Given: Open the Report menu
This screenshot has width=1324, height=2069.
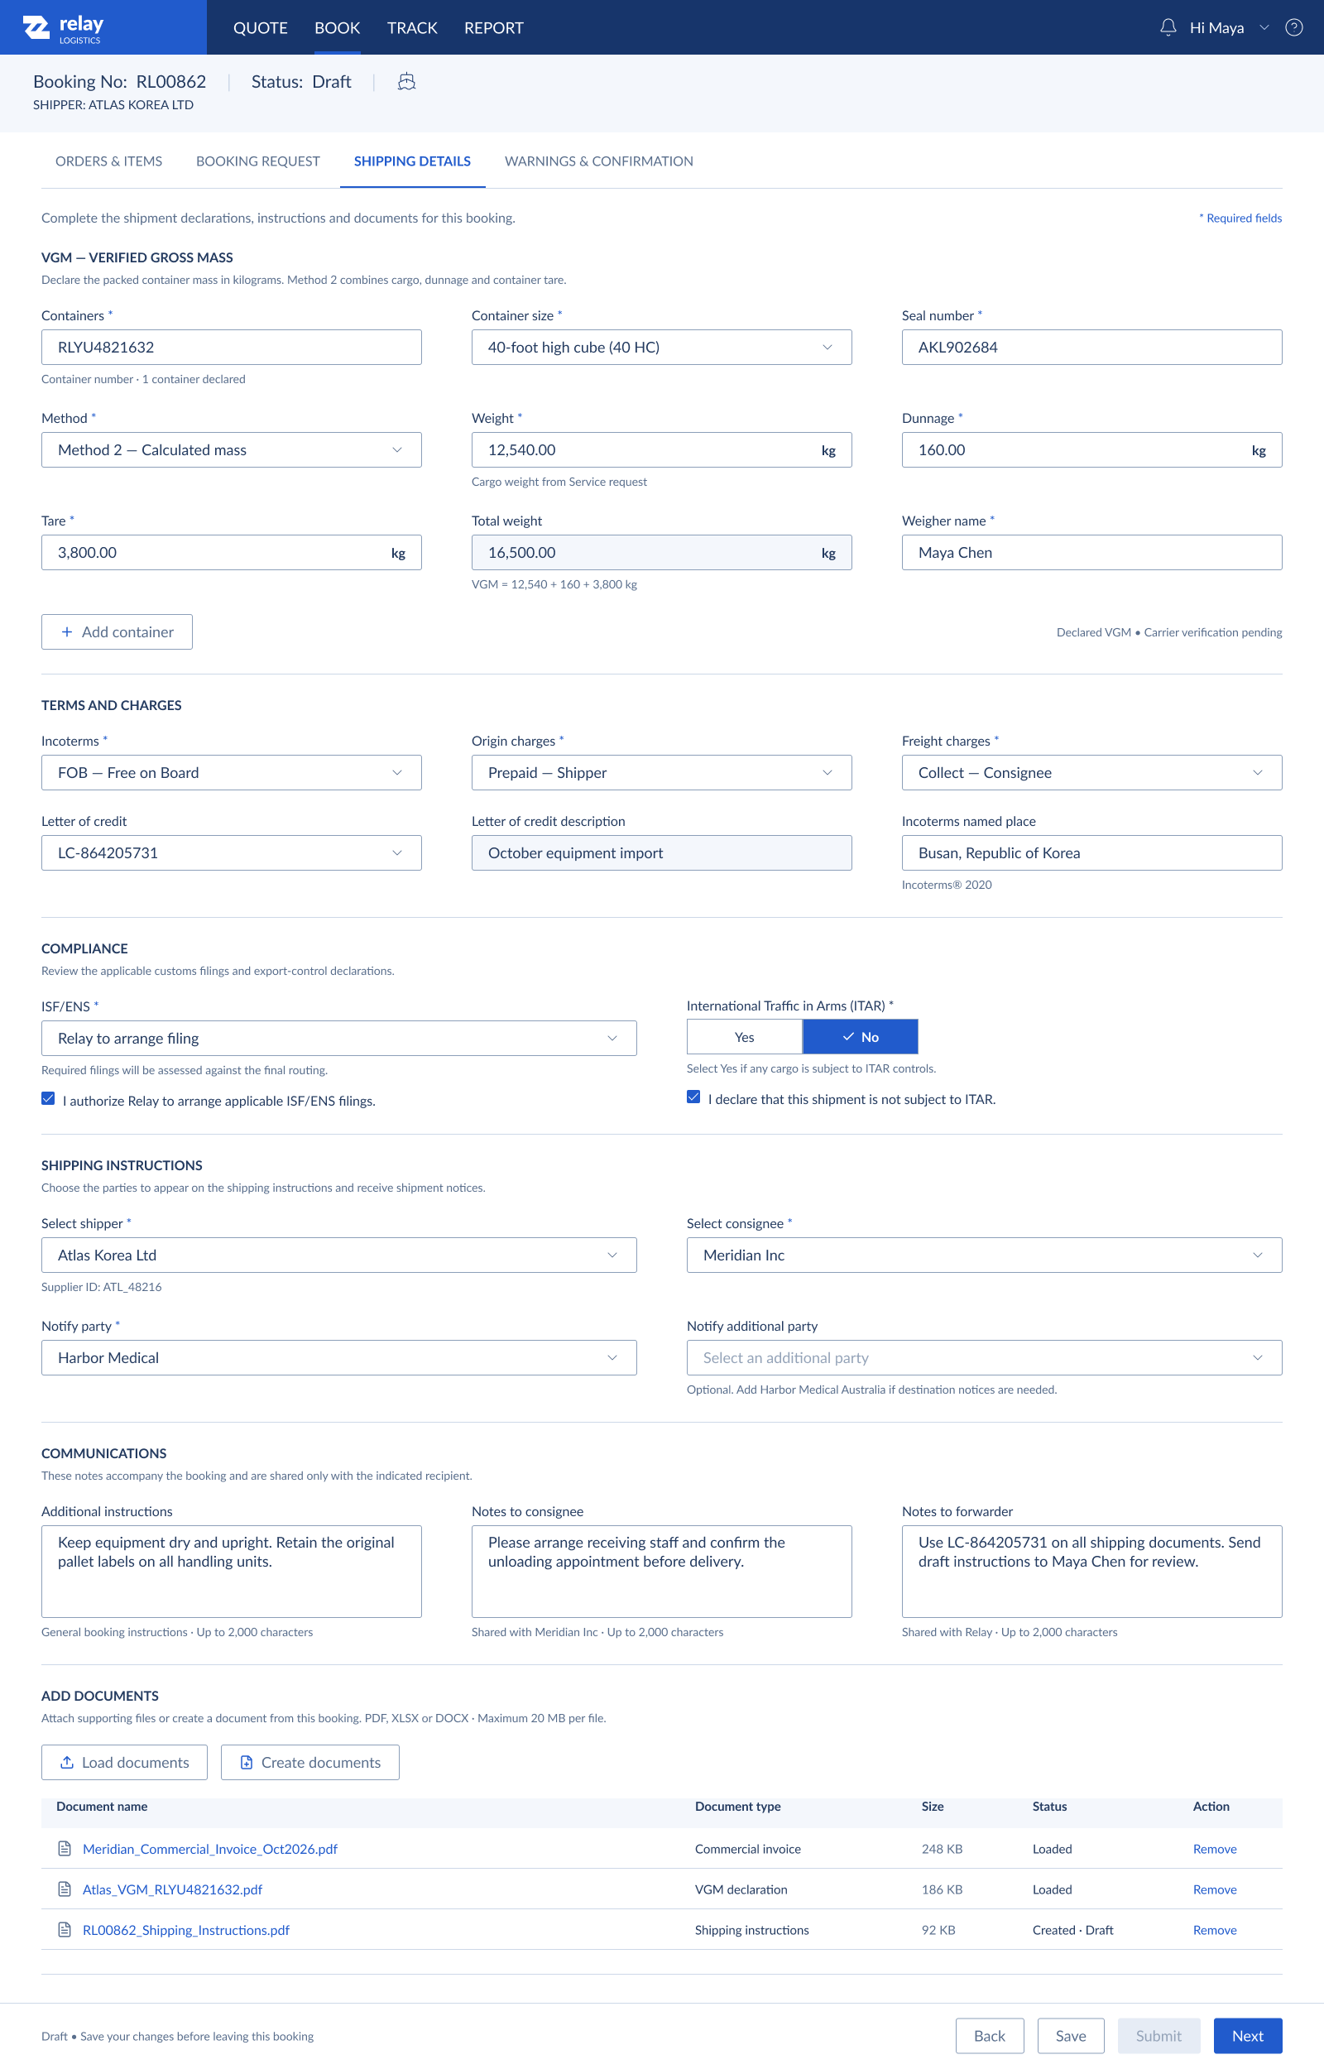Looking at the screenshot, I should (x=493, y=27).
